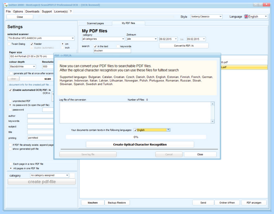Toggle the password checkbox
This screenshot has height=214, width=274.
click(10, 110)
